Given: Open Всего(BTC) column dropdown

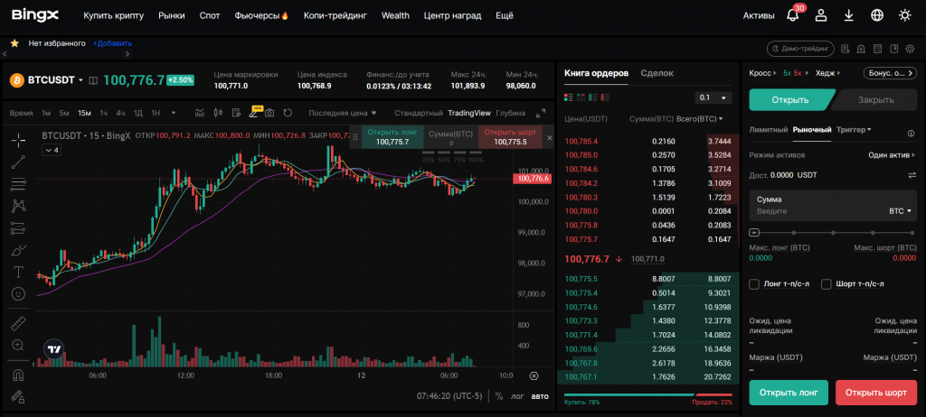Looking at the screenshot, I should (700, 119).
